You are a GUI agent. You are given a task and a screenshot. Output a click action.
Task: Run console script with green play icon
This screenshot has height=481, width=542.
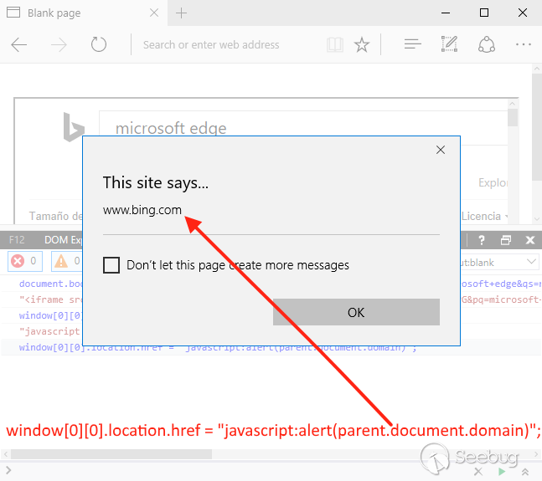tap(502, 471)
